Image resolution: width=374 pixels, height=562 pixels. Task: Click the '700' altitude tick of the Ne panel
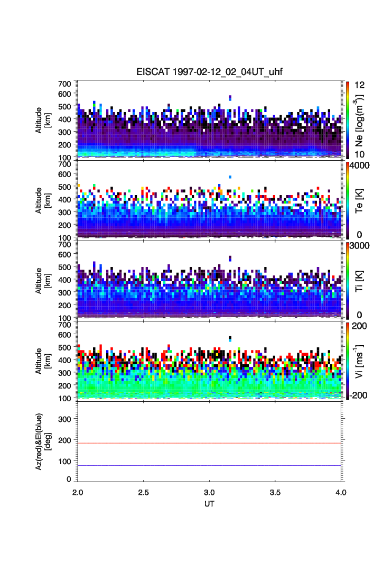(64, 84)
